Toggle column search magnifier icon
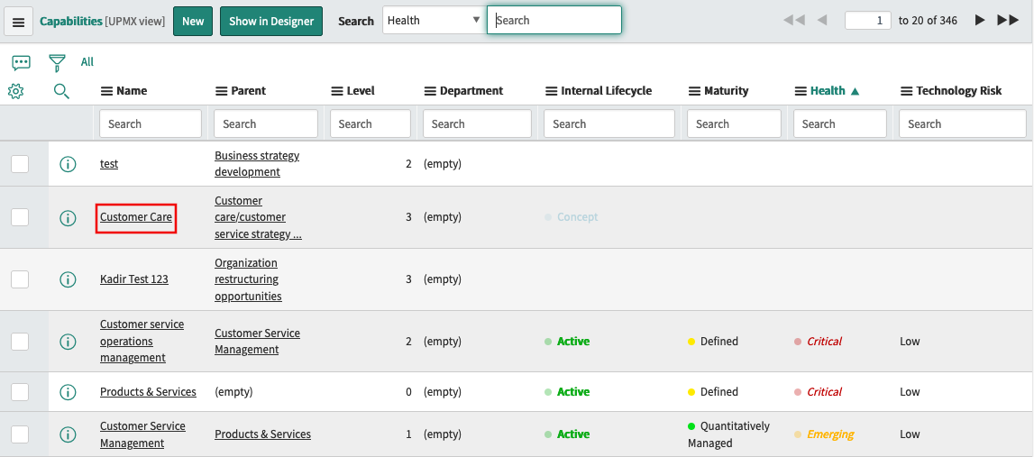The width and height of the screenshot is (1034, 457). pyautogui.click(x=61, y=91)
